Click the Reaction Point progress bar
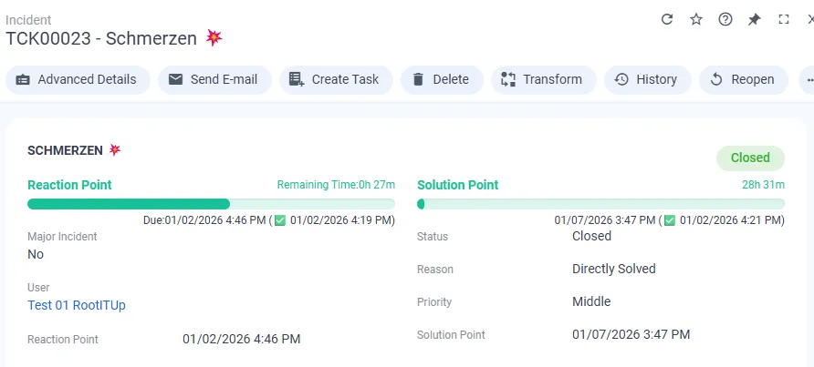The width and height of the screenshot is (814, 367). pos(211,204)
